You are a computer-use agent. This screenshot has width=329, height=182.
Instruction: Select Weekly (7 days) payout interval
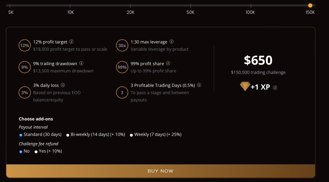(x=131, y=135)
